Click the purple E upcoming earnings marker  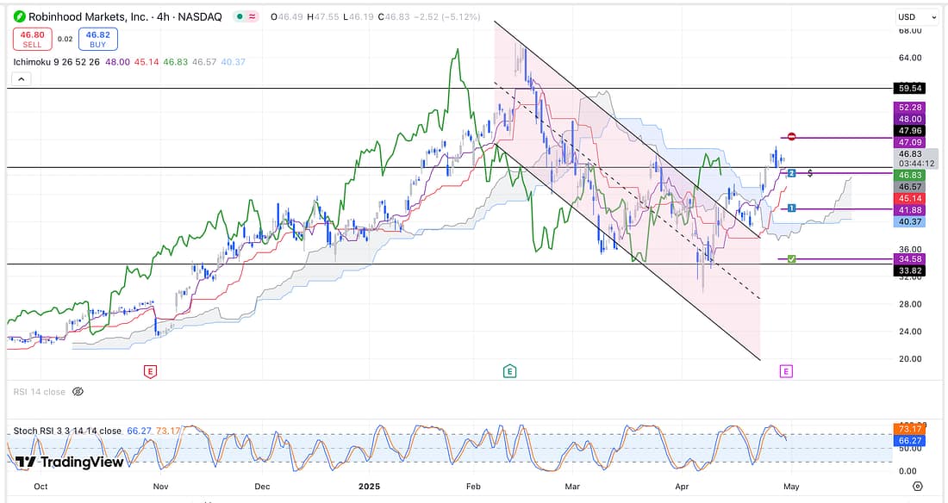pyautogui.click(x=785, y=371)
